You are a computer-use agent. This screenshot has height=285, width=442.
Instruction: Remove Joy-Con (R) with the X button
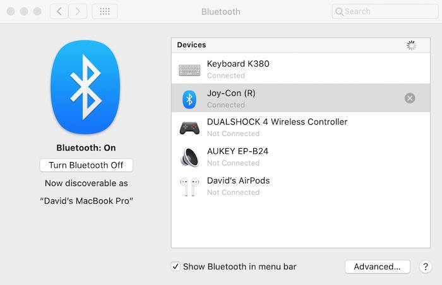click(410, 98)
